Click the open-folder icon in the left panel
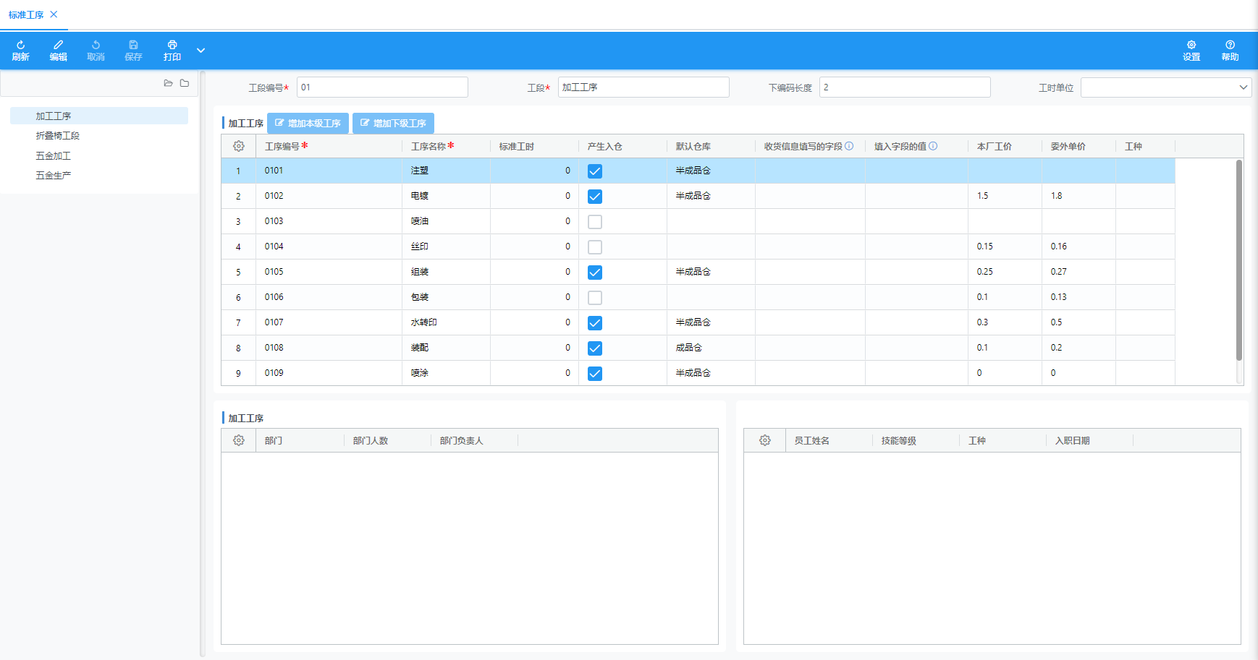This screenshot has height=660, width=1258. 168,83
